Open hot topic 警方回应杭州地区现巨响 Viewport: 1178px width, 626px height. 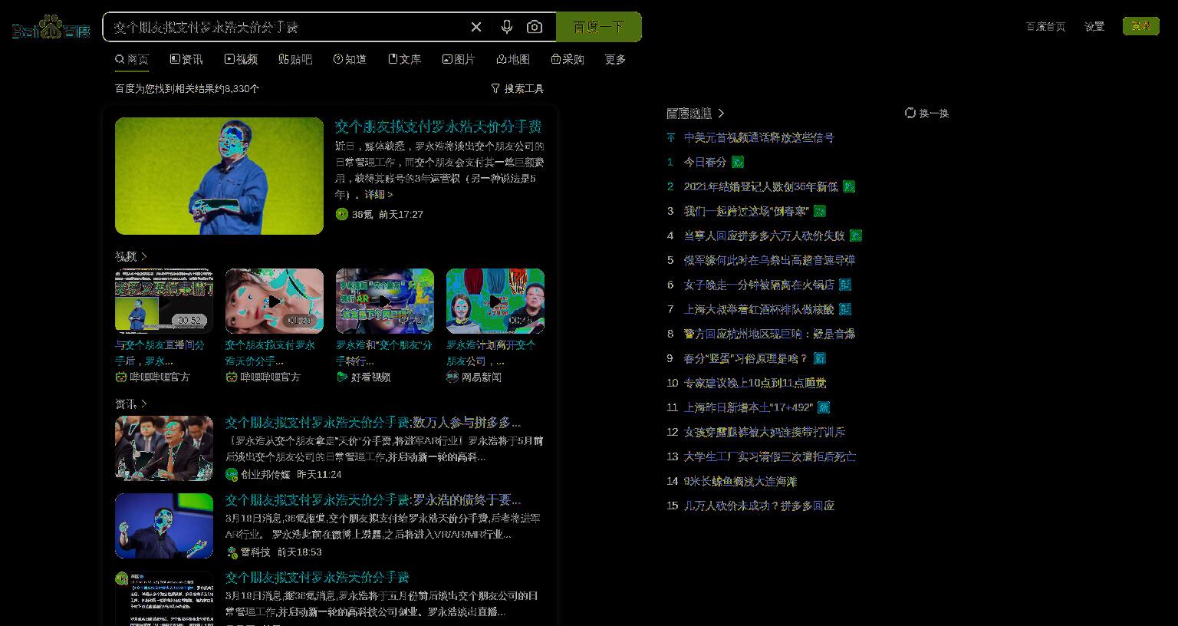click(x=769, y=334)
